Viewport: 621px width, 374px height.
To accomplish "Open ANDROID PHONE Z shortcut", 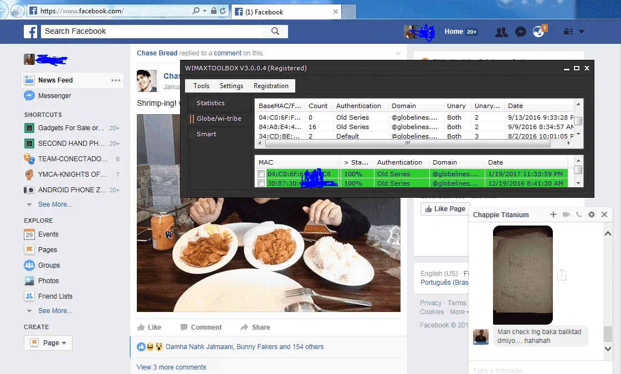I will (71, 190).
